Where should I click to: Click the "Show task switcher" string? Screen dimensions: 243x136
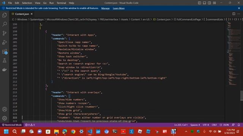click(x=72, y=56)
